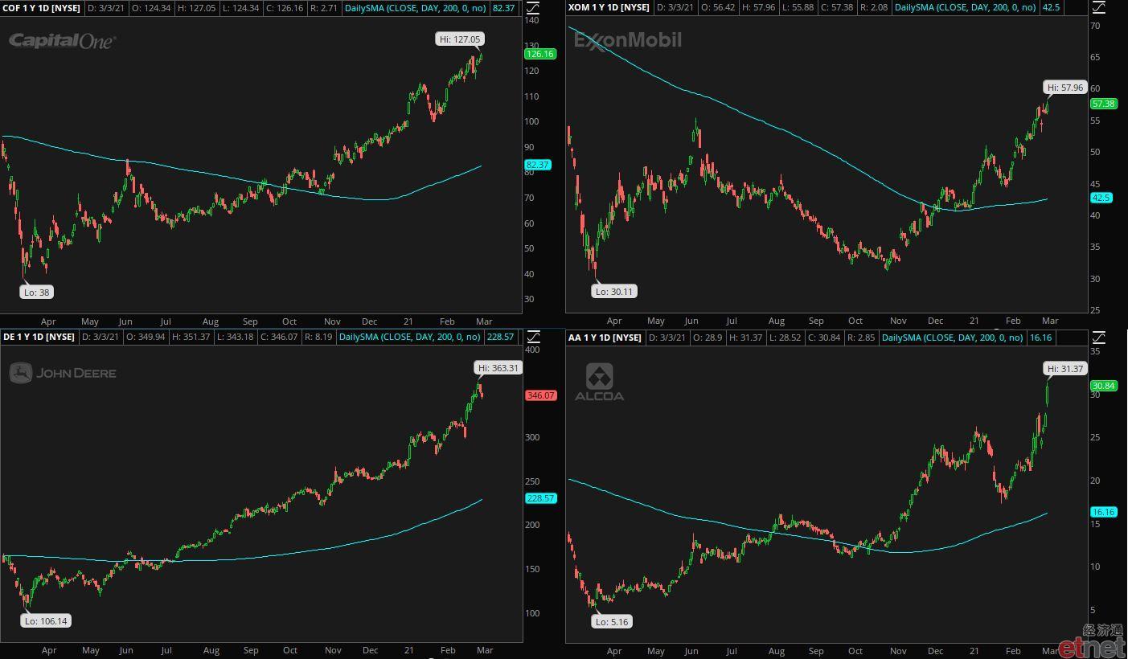Image resolution: width=1128 pixels, height=659 pixels.
Task: Open DailySMA study label on AA chart
Action: click(x=953, y=338)
